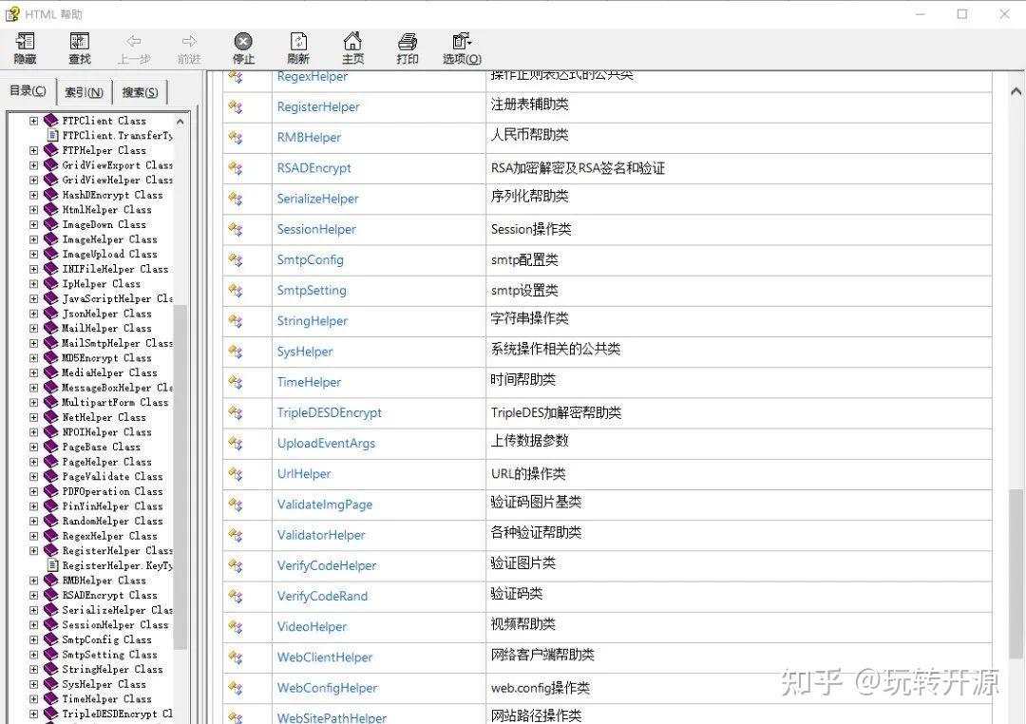Click the description "RSA加密解密及RSA签名和验证"
The height and width of the screenshot is (724, 1026).
pyautogui.click(x=578, y=168)
